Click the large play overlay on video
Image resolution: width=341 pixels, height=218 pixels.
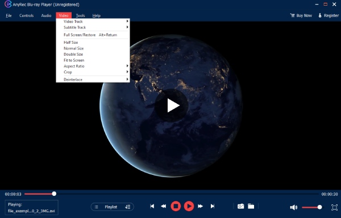[172, 106]
